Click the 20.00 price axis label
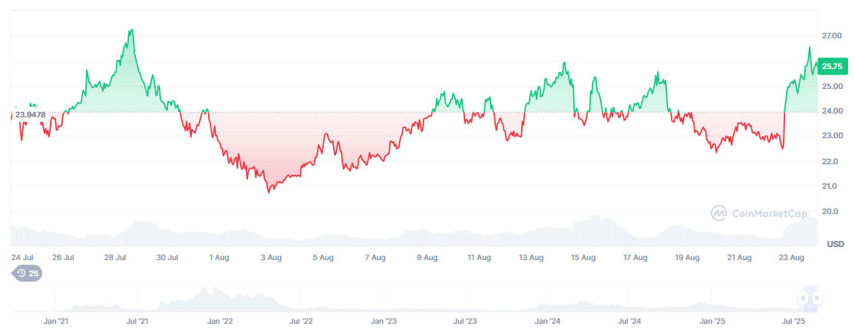Viewport: 855px width, 333px height. point(831,212)
